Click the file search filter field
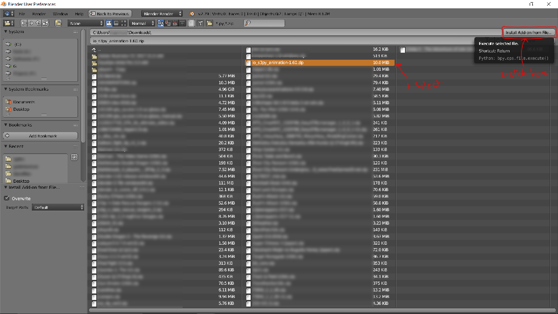 pos(264,23)
